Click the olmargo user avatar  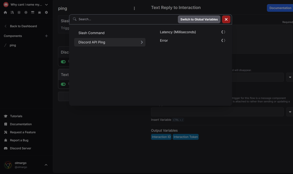click(8, 165)
